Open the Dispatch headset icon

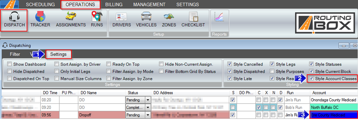pyautogui.click(x=14, y=17)
